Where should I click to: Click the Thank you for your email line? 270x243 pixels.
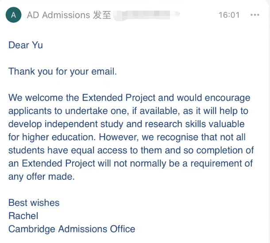(x=63, y=72)
